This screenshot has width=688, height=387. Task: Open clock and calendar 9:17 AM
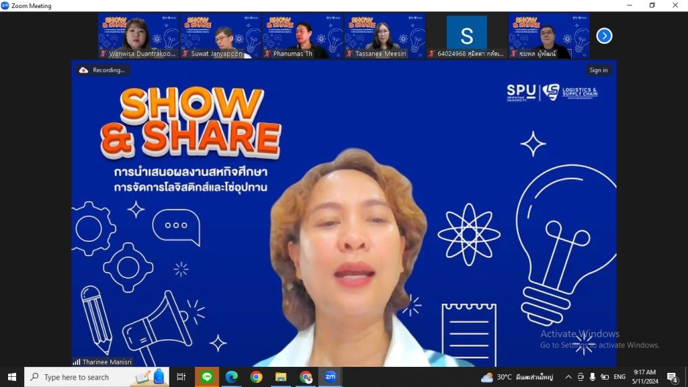click(x=645, y=377)
